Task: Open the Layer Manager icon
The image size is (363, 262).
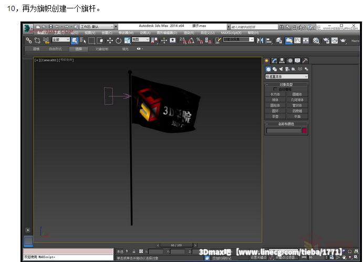Action: (x=279, y=41)
